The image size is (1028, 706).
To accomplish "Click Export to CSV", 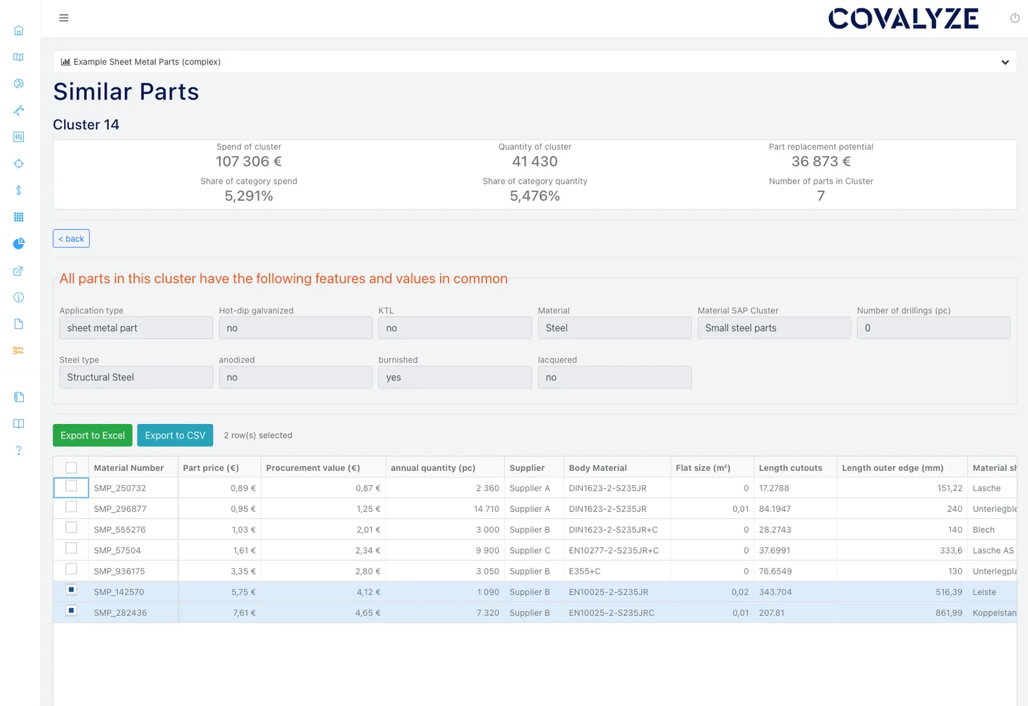I will click(175, 436).
